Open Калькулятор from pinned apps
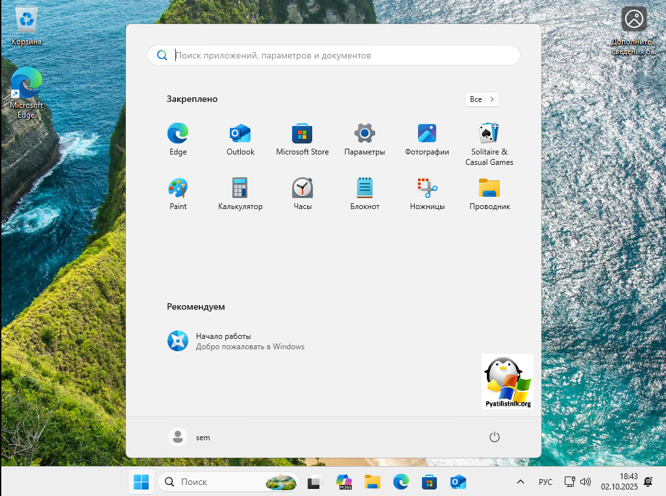This screenshot has width=666, height=496. pos(240,188)
